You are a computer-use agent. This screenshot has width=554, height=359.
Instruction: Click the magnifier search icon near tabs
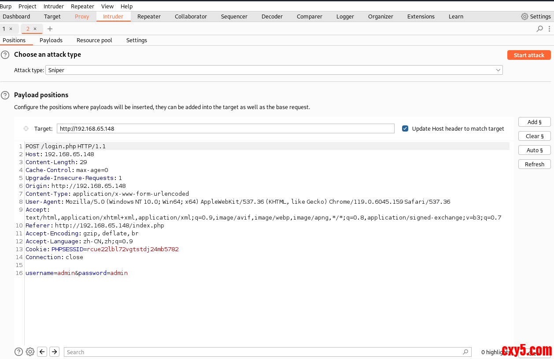[x=539, y=29]
